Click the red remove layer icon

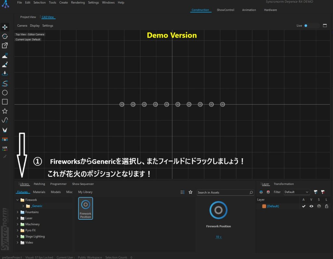point(268,192)
